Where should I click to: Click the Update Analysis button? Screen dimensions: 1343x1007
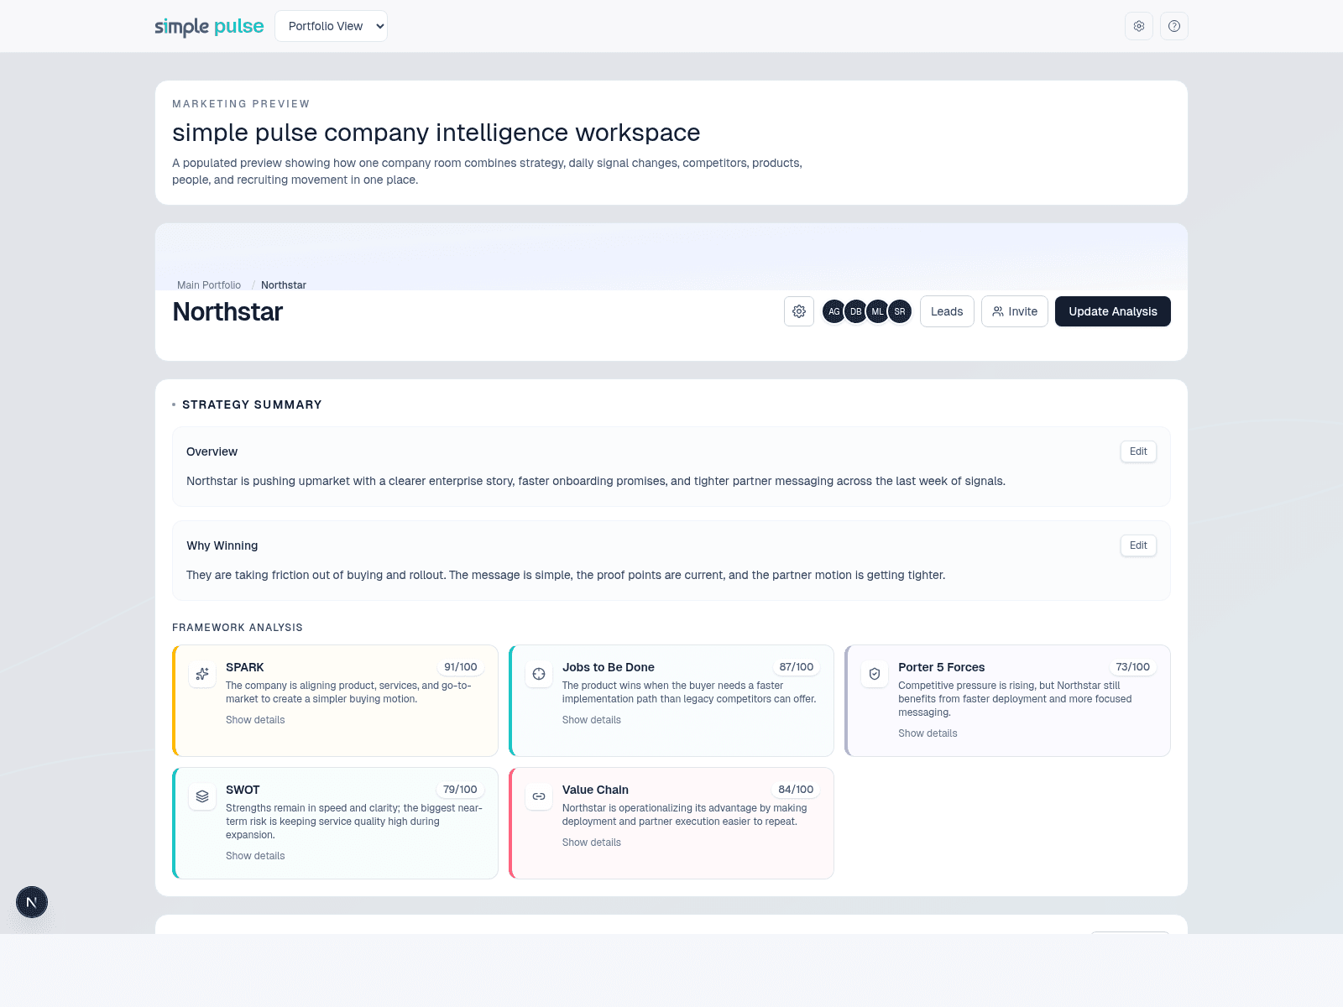point(1112,311)
